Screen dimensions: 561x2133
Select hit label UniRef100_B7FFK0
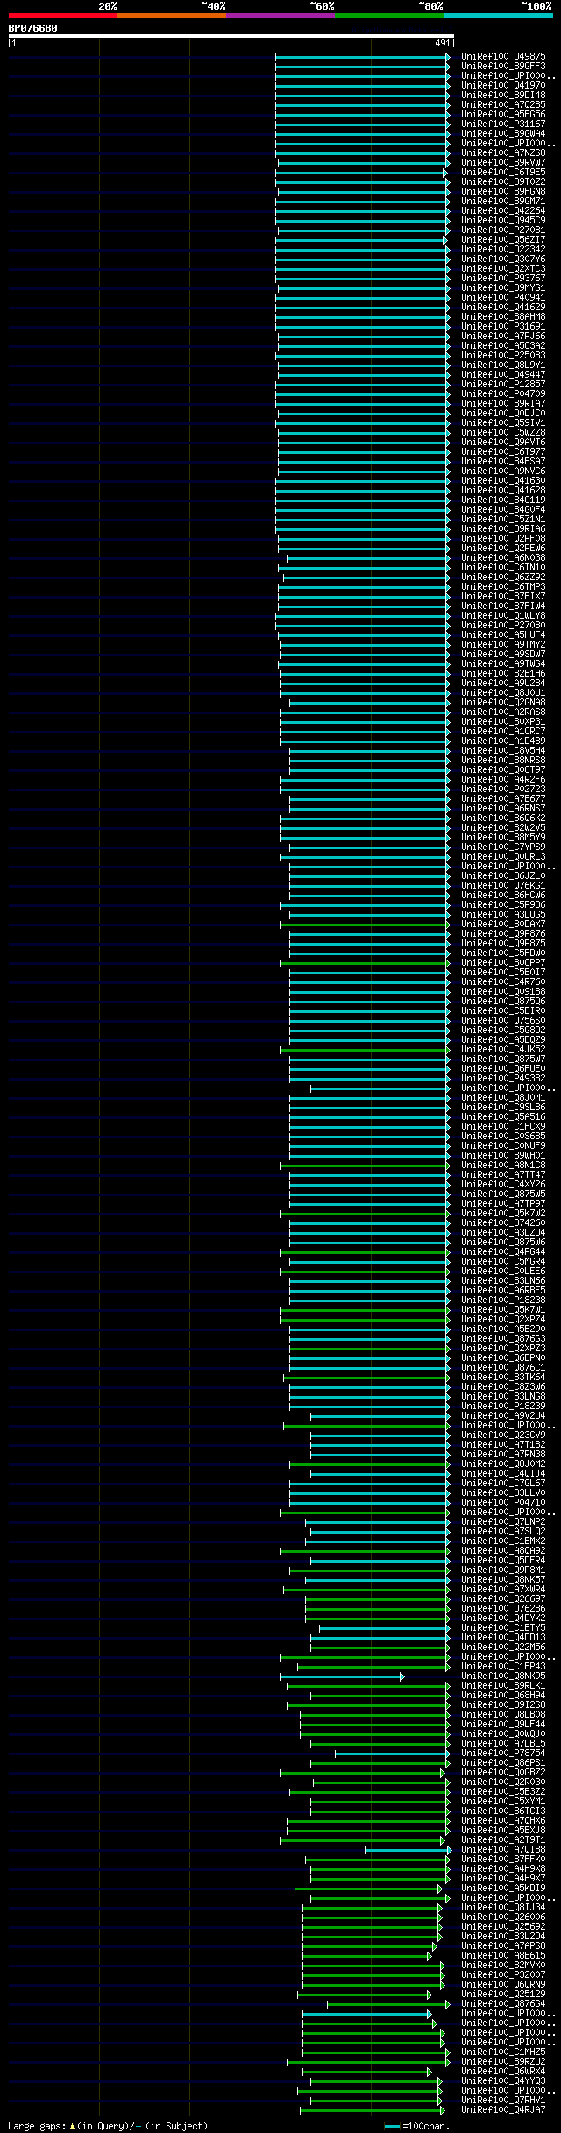503,1859
